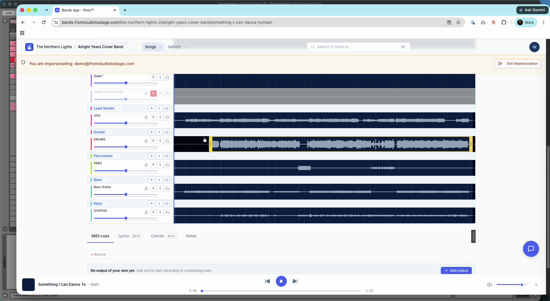Reload the browser page

[44, 22]
